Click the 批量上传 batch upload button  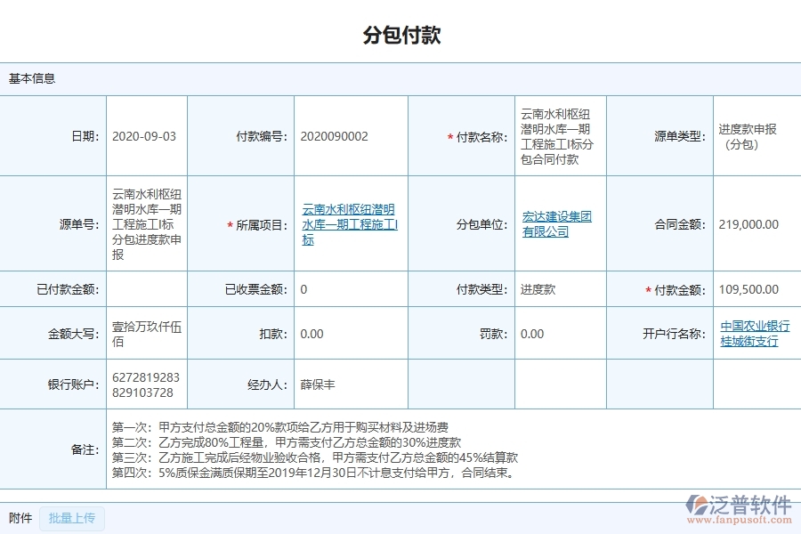click(71, 519)
